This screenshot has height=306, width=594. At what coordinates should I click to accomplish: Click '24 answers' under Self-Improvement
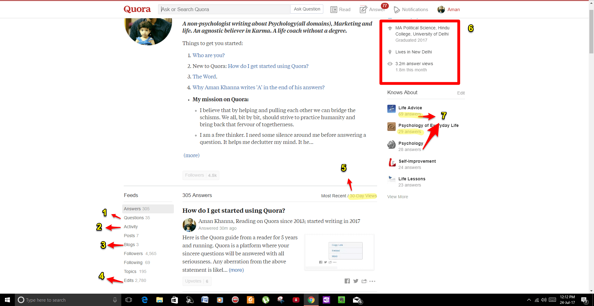coord(410,167)
